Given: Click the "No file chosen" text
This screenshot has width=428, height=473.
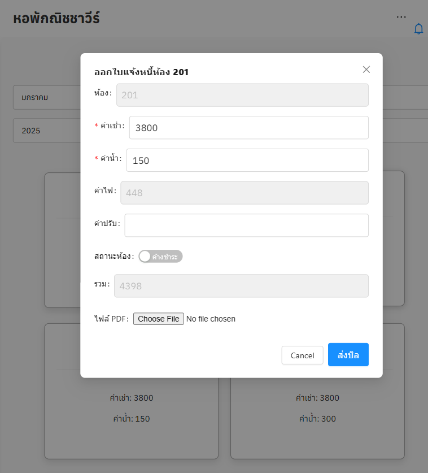Looking at the screenshot, I should click(211, 319).
